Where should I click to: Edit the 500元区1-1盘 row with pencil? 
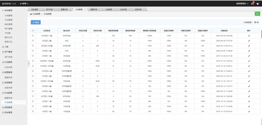(249, 36)
